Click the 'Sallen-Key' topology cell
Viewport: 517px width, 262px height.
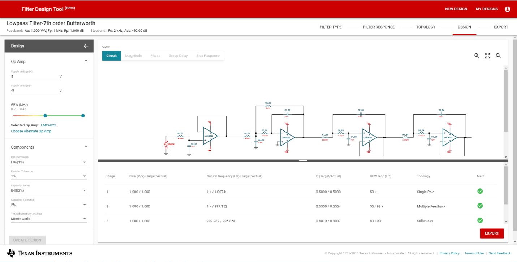[x=425, y=221]
